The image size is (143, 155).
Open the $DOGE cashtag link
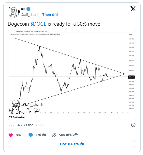coord(38,24)
